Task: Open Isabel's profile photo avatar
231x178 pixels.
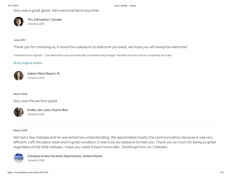Action: click(x=19, y=76)
